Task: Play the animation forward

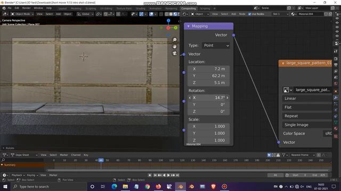Action: click(168, 175)
